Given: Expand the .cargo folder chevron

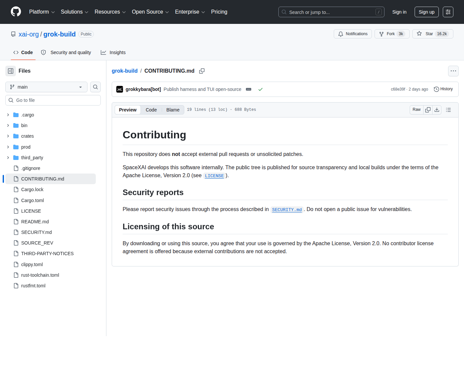Looking at the screenshot, I should (x=8, y=115).
